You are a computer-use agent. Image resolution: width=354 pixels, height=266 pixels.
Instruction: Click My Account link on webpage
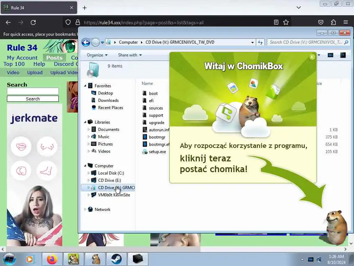click(22, 58)
